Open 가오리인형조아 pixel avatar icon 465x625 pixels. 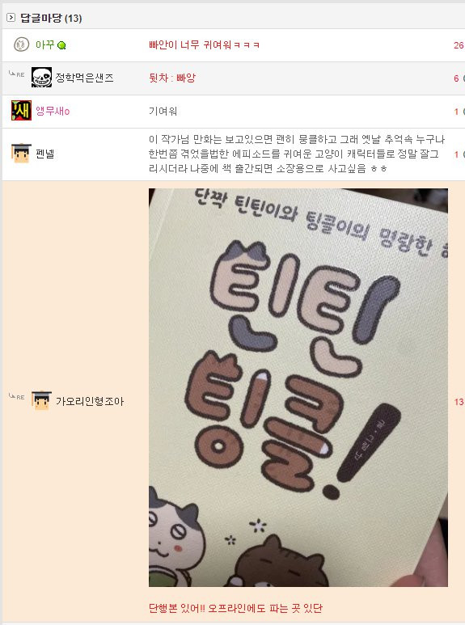[x=41, y=400]
